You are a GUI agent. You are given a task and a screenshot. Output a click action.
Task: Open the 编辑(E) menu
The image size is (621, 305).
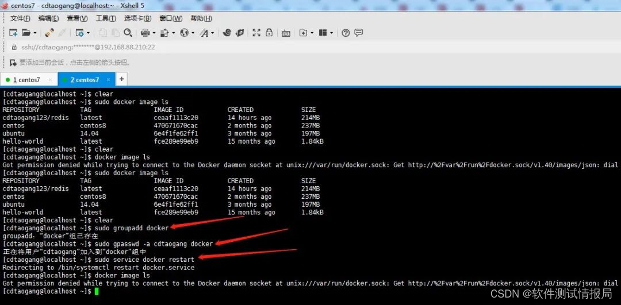tap(48, 18)
